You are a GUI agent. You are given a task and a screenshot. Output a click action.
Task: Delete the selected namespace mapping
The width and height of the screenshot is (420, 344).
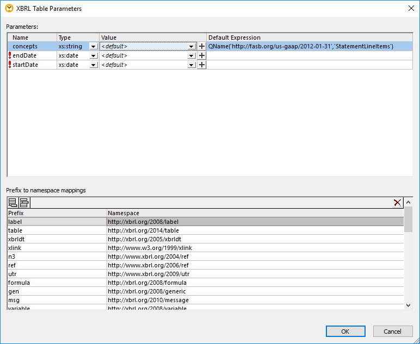point(398,203)
